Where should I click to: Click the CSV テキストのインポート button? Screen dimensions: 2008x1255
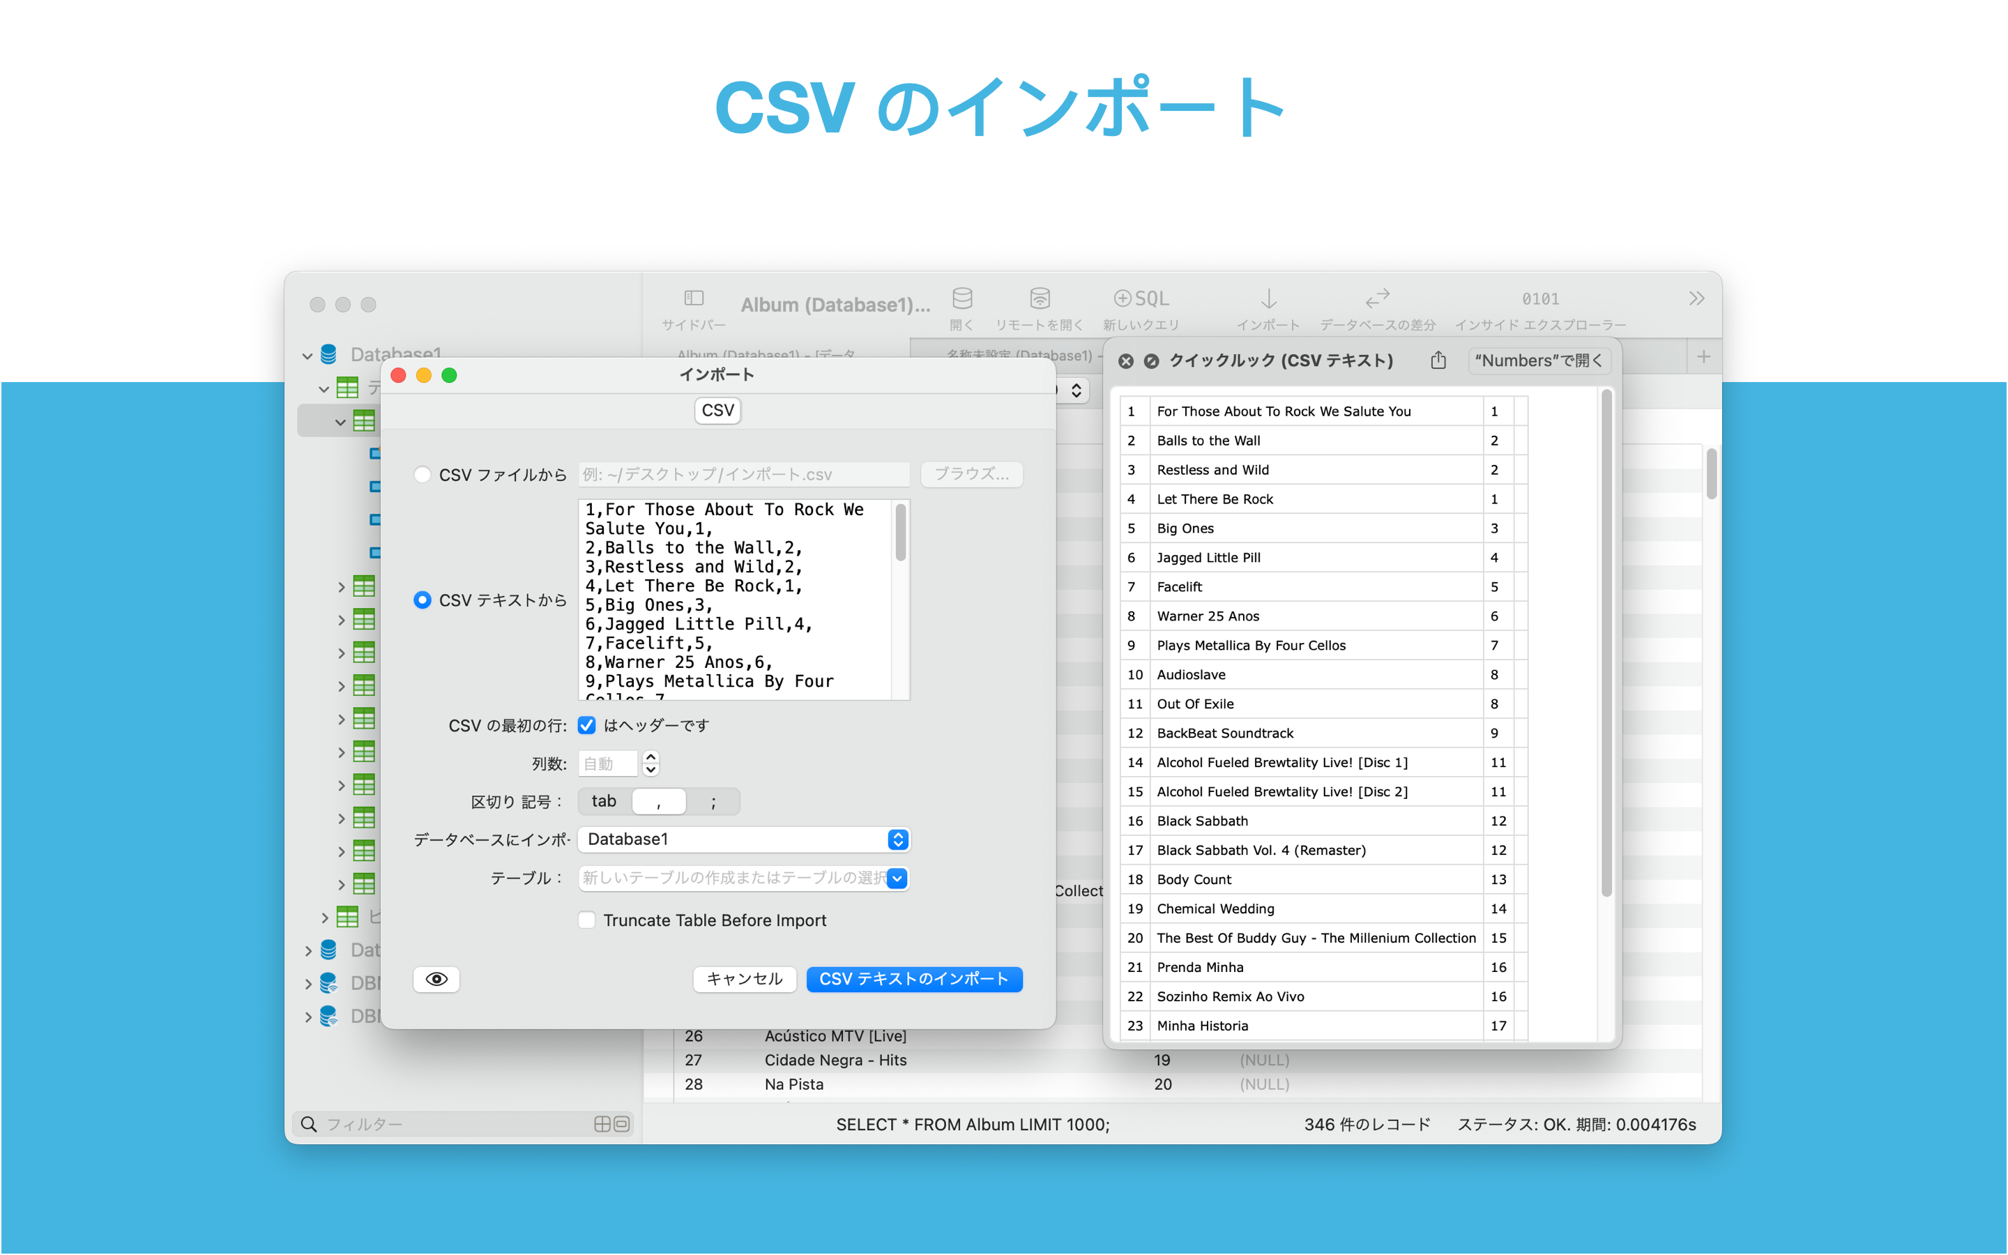913,980
